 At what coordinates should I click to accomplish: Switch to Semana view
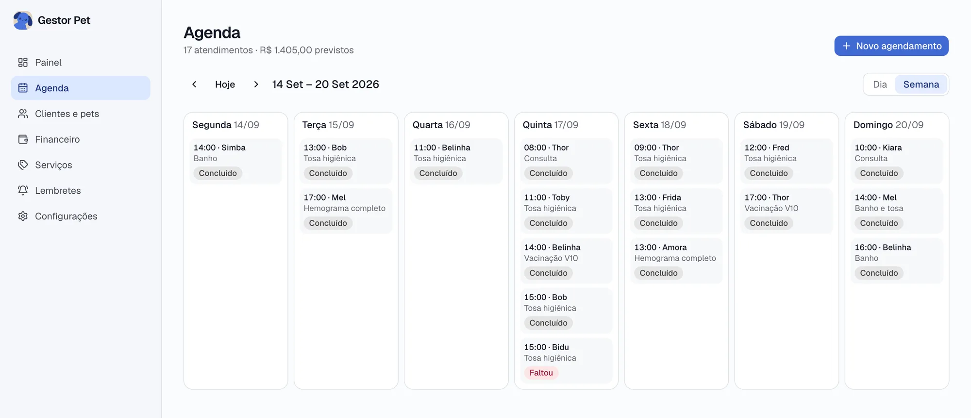[921, 84]
